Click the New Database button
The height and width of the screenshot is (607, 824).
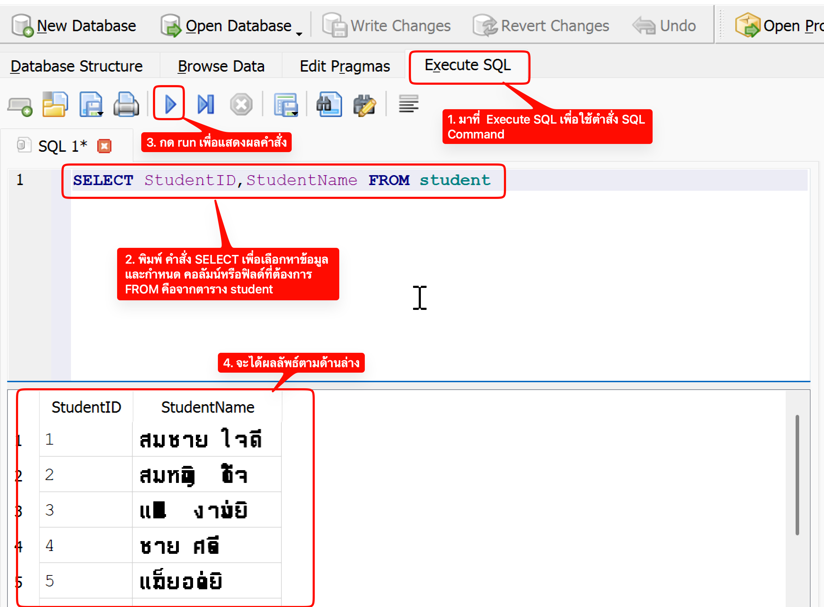click(74, 26)
